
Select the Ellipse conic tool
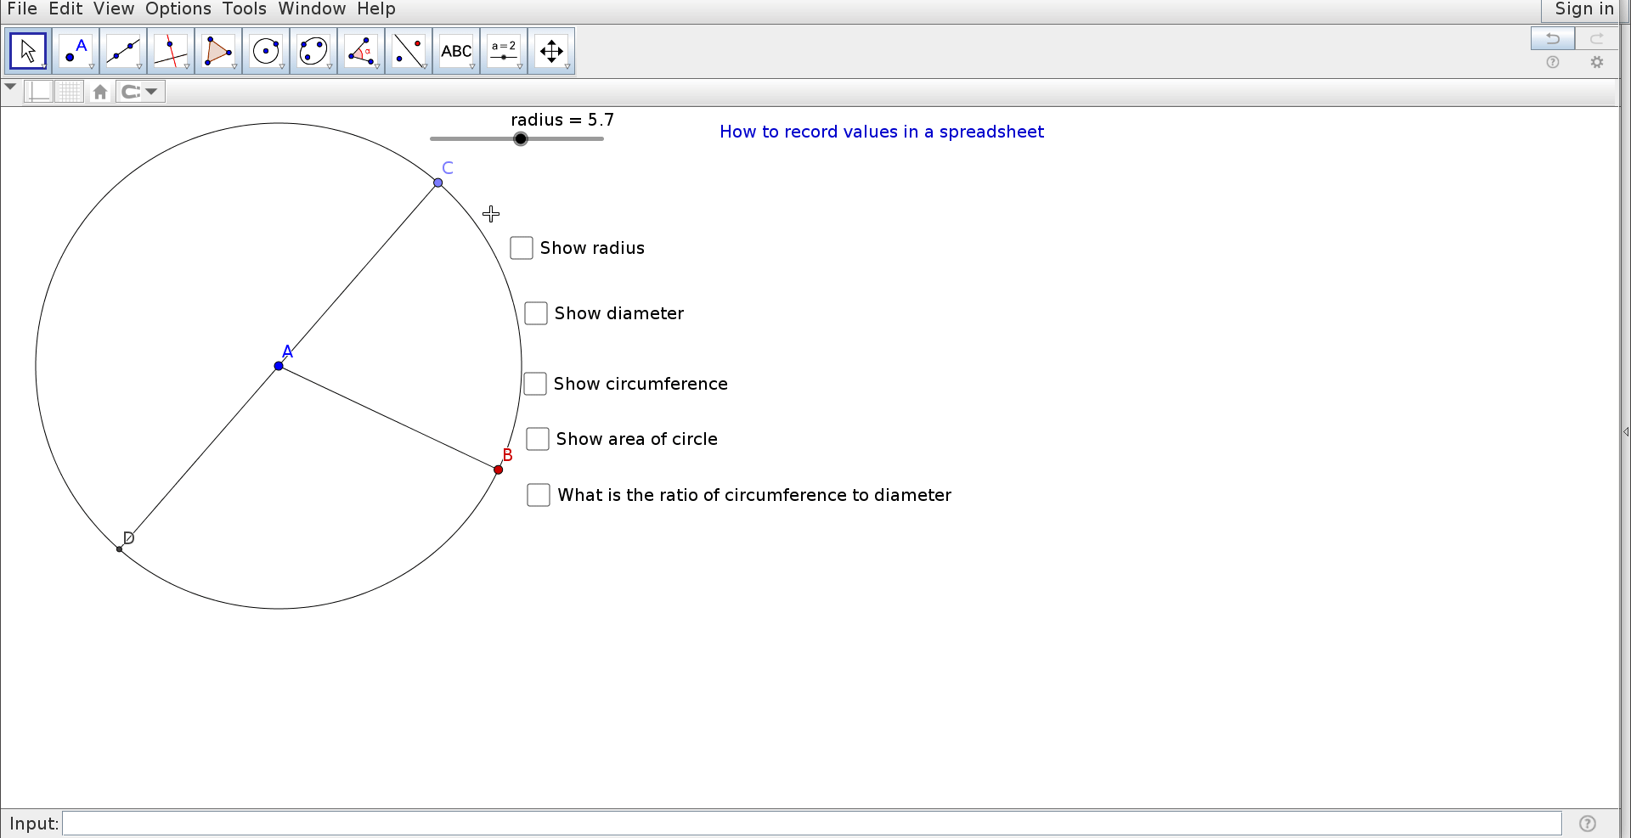(313, 51)
